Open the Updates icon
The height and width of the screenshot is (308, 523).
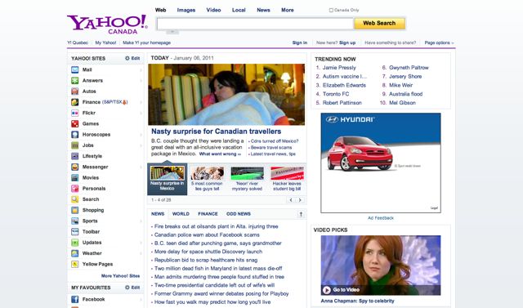coord(74,243)
